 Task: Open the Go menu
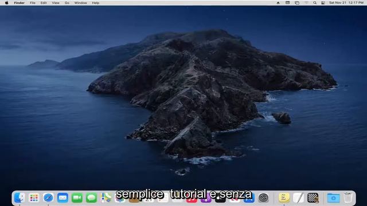(x=67, y=3)
